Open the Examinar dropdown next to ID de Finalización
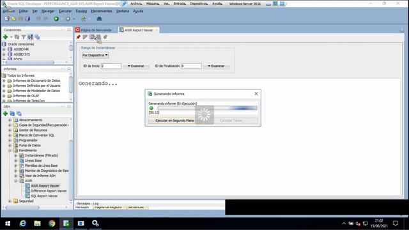This screenshot has height=230, width=409. [216, 66]
